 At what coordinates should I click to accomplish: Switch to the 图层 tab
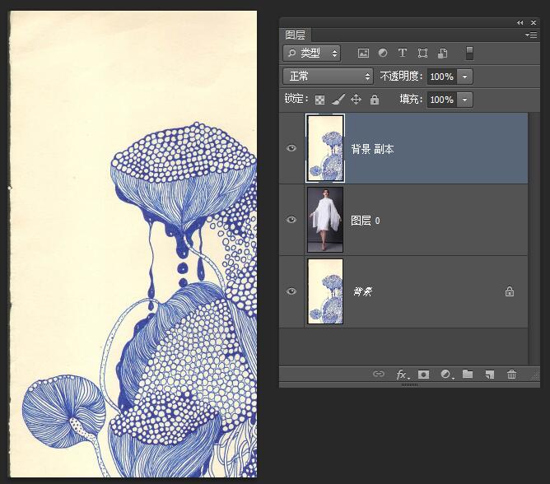pyautogui.click(x=295, y=35)
